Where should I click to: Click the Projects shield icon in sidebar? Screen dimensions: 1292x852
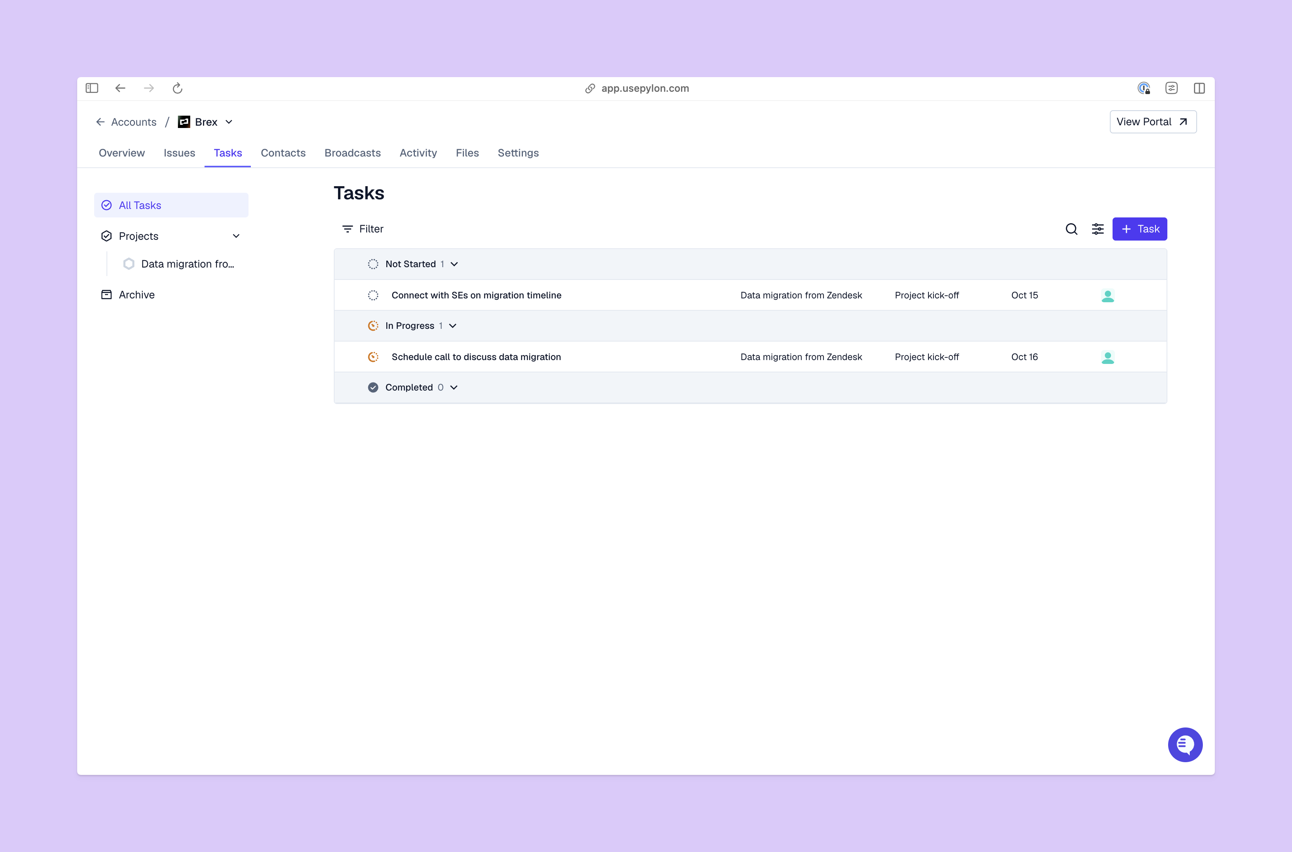(x=107, y=235)
